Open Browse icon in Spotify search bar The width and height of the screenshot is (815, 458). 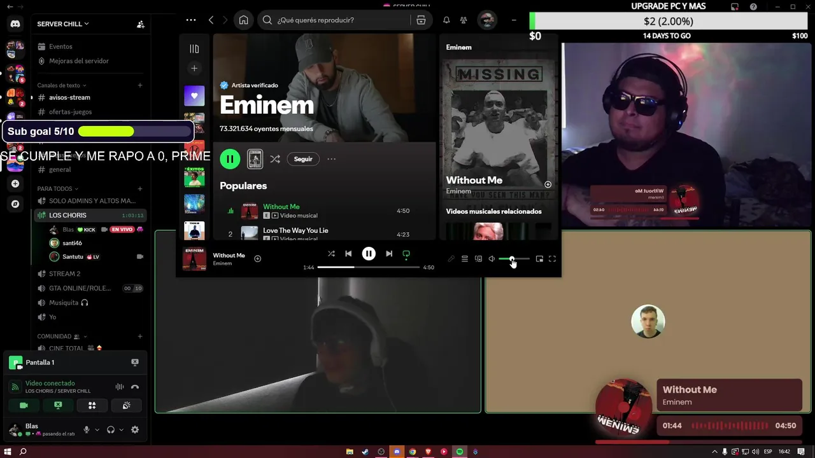click(x=421, y=20)
